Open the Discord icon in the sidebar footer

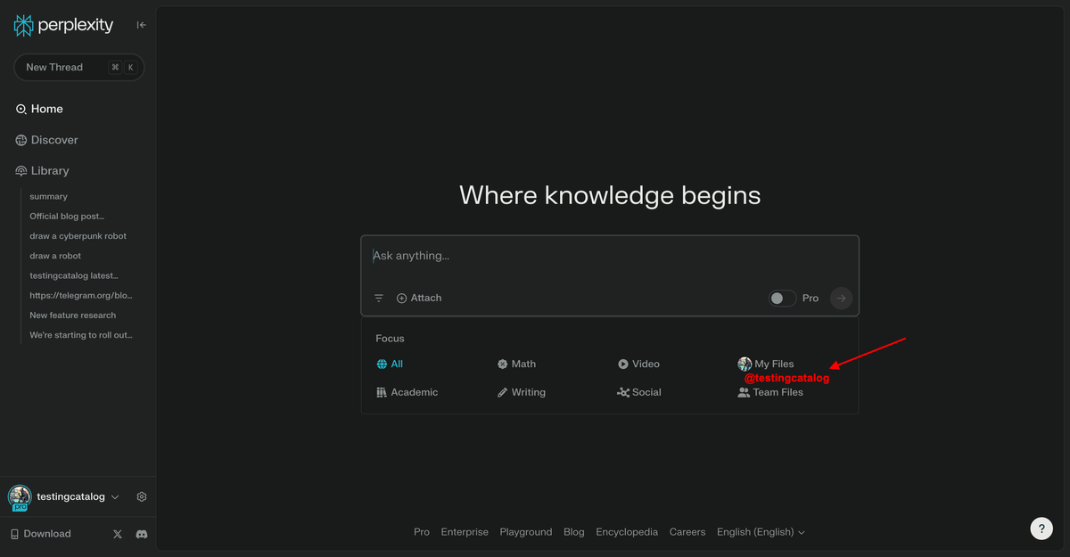point(141,533)
